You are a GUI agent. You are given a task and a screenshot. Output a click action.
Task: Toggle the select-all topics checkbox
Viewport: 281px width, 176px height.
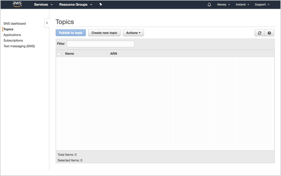pos(59,54)
